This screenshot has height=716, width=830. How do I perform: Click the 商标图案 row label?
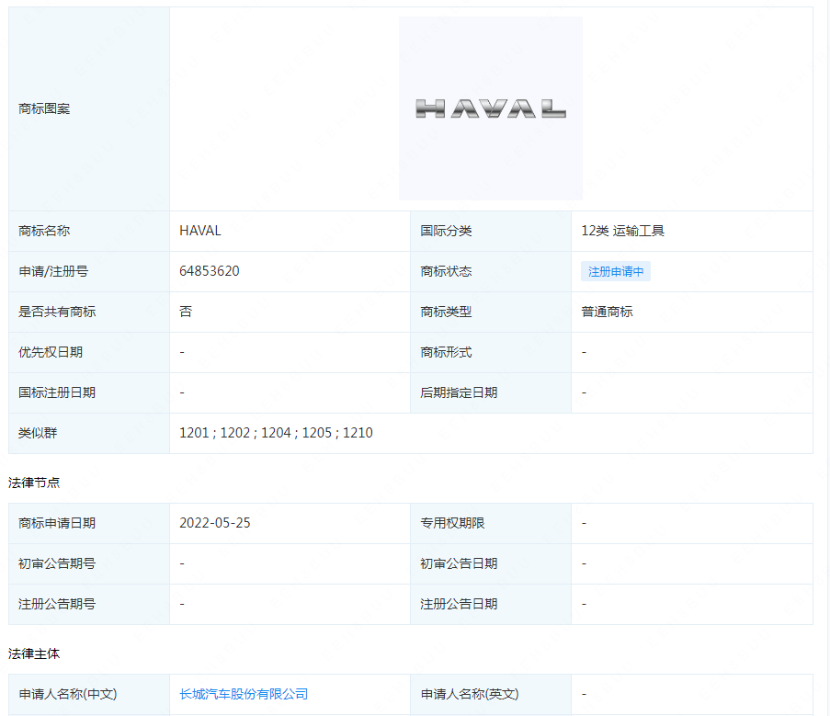[44, 108]
